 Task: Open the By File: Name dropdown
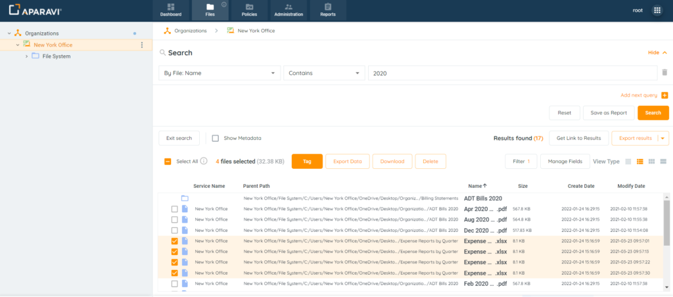[220, 73]
